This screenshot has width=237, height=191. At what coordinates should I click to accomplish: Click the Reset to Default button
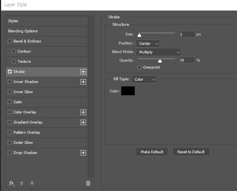[191, 152]
